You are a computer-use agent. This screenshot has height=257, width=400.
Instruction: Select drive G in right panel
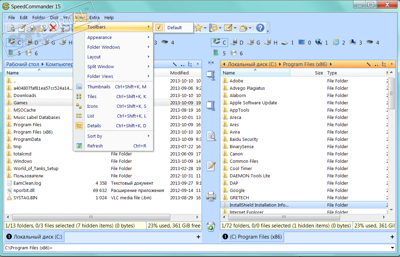pos(253,42)
